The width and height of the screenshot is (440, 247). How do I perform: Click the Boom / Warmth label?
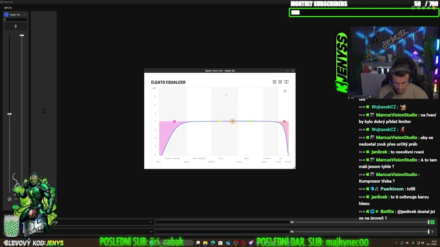click(199, 158)
